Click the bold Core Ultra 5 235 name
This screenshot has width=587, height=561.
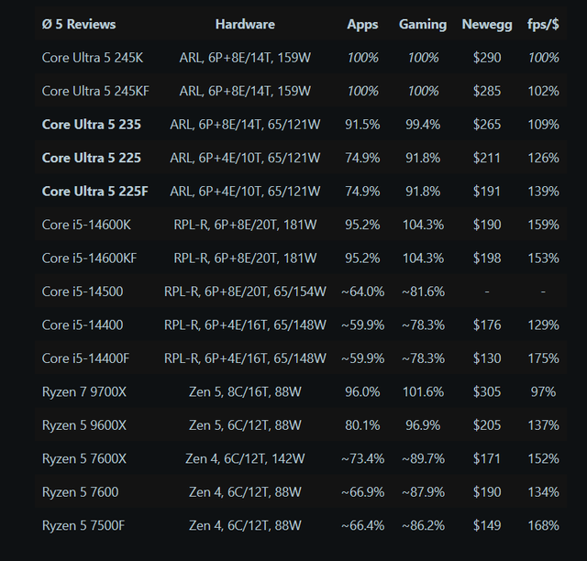[92, 125]
